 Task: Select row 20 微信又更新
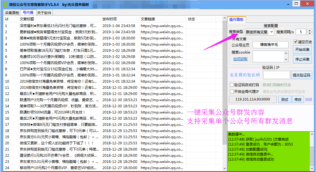(113, 143)
